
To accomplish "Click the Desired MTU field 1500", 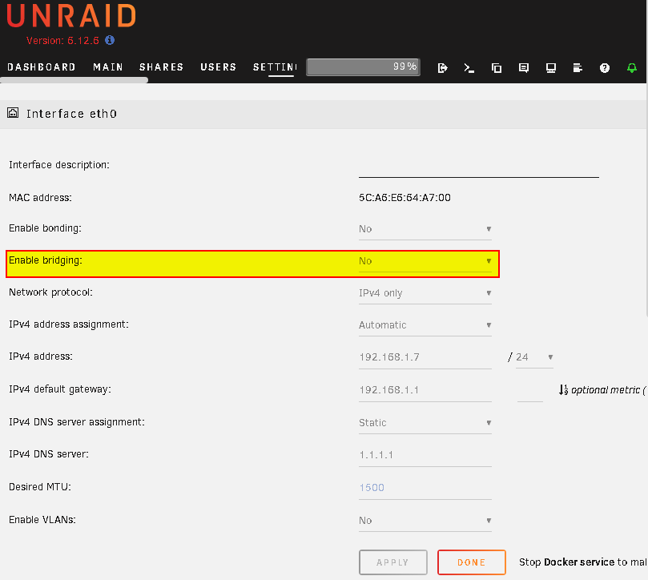I will coord(425,488).
